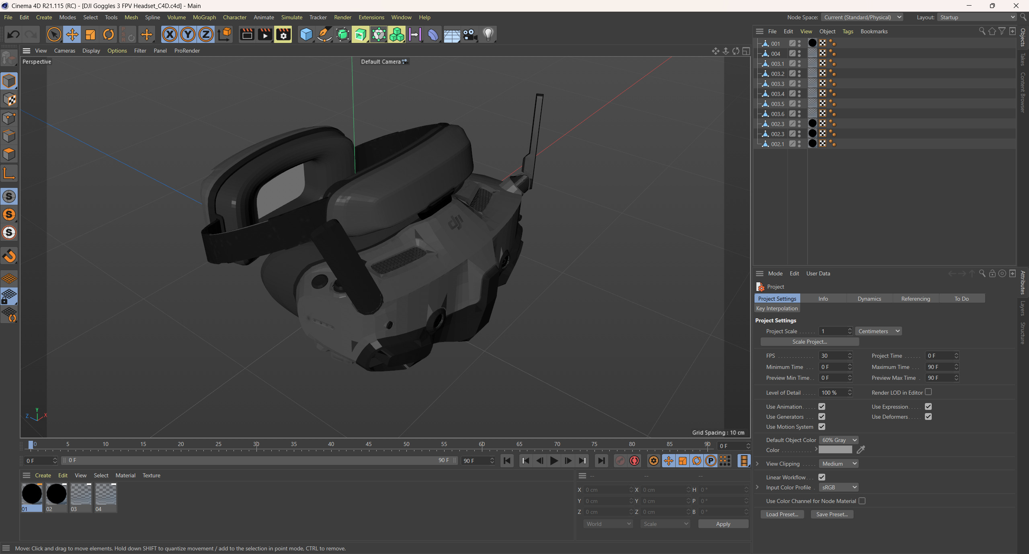Viewport: 1029px width, 554px height.
Task: Add a Camera object
Action: pos(470,35)
